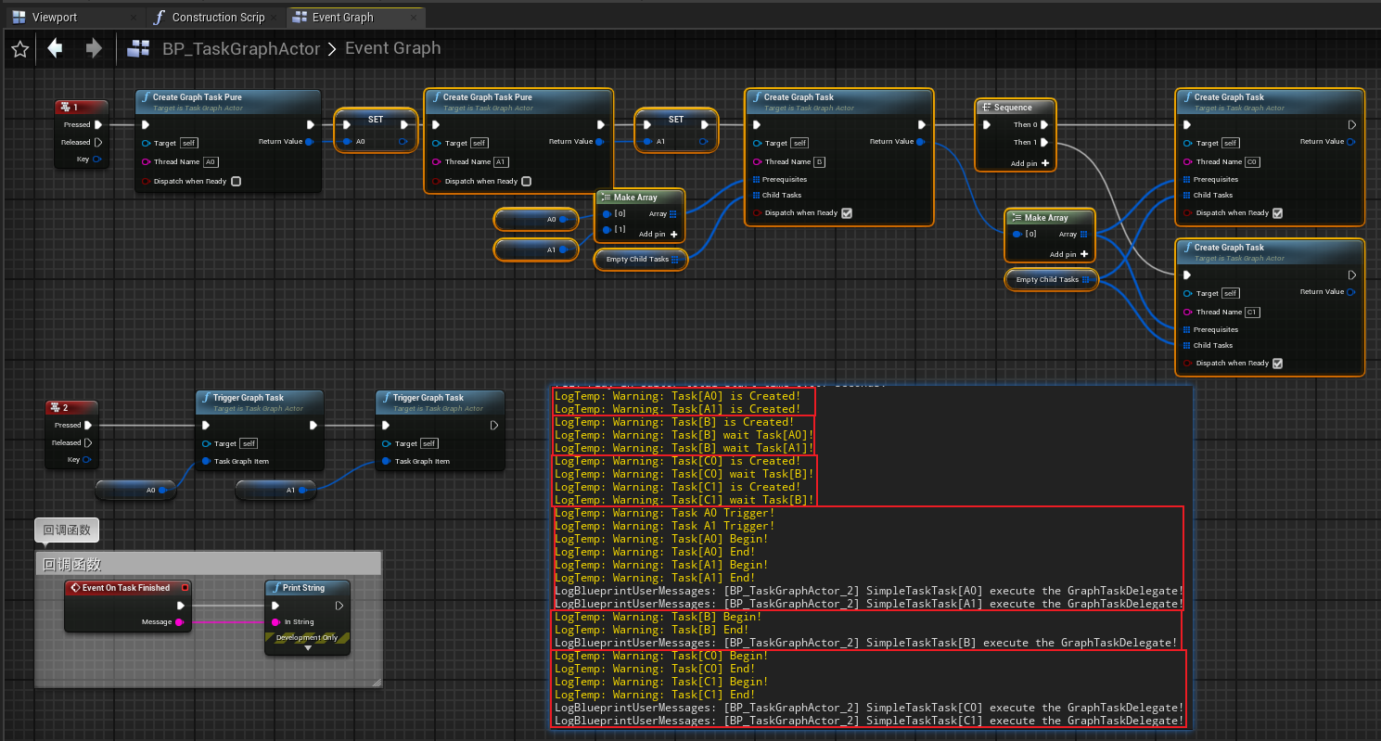Select the A0 variable getter node
This screenshot has height=741, width=1381.
tap(536, 220)
